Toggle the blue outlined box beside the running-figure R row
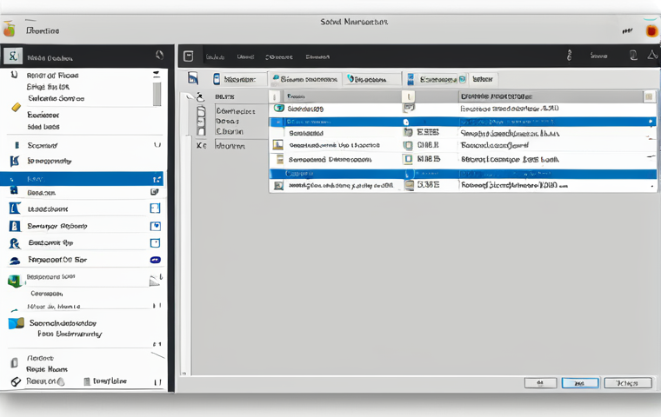Screen dimensions: 661x417 pyautogui.click(x=155, y=243)
